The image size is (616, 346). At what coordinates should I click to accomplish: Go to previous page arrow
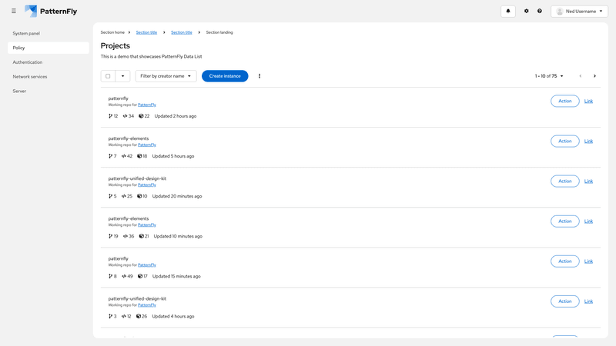pos(581,76)
